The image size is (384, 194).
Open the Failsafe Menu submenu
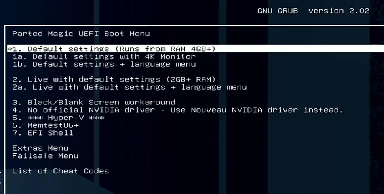point(45,156)
